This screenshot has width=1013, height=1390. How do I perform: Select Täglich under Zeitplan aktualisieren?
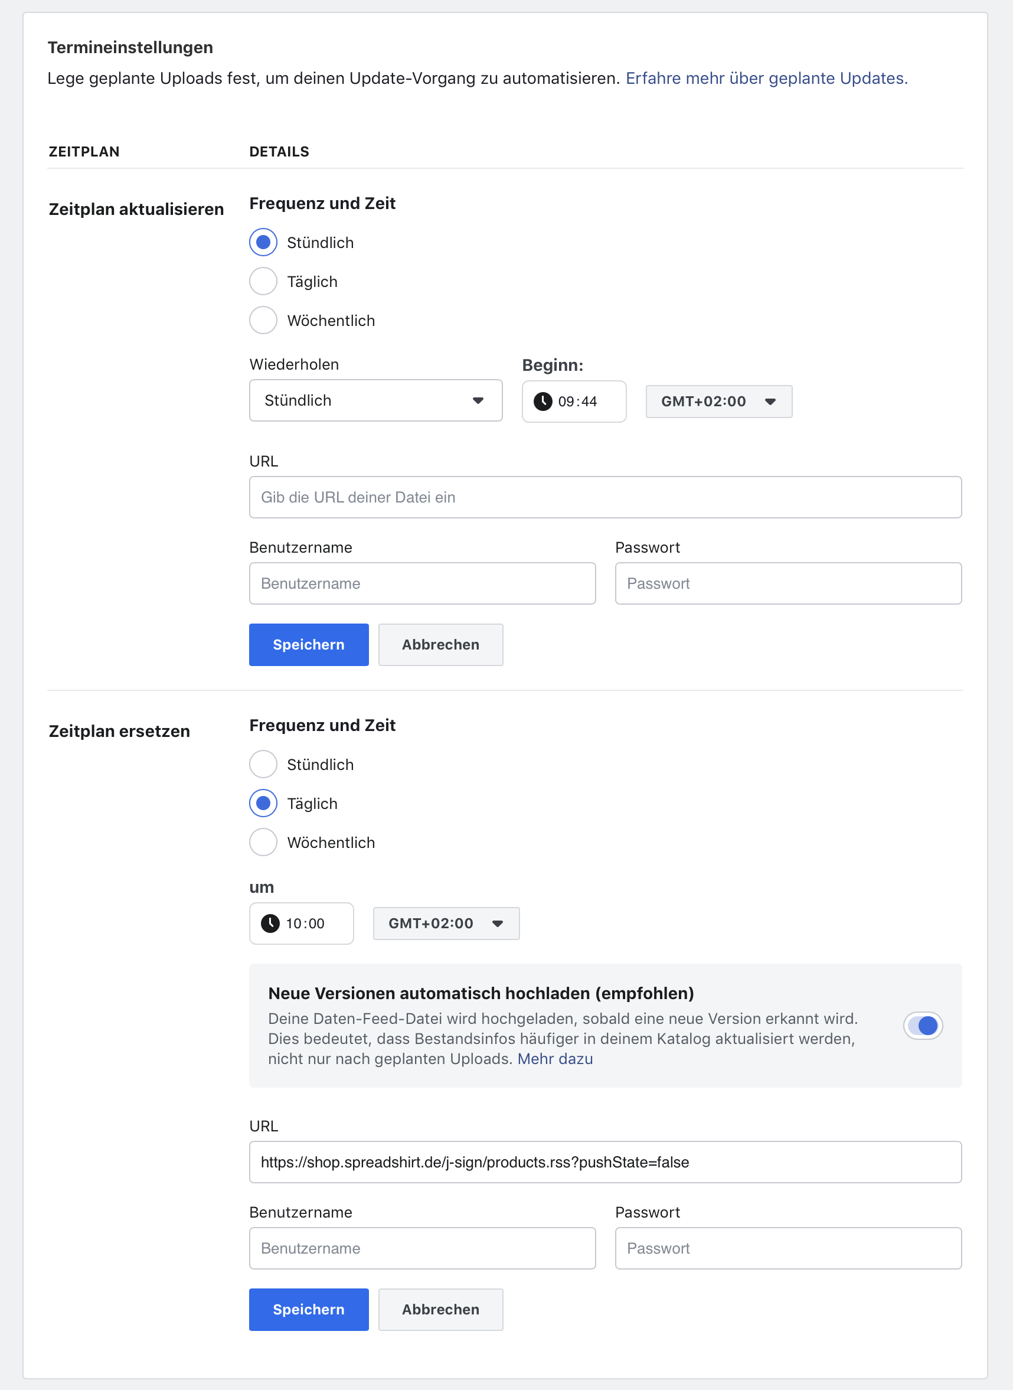(x=263, y=282)
